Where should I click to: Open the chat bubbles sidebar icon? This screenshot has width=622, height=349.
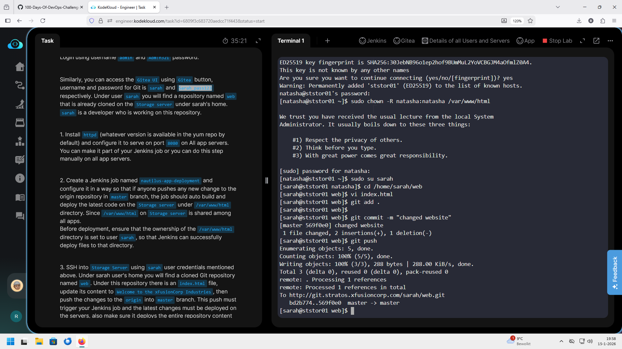(x=20, y=216)
